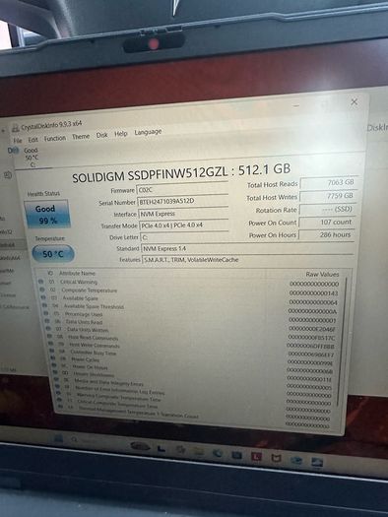Screen dimensions: 388x517
Task: Click the Total Host Reads value 7063 GB
Action: pos(329,182)
